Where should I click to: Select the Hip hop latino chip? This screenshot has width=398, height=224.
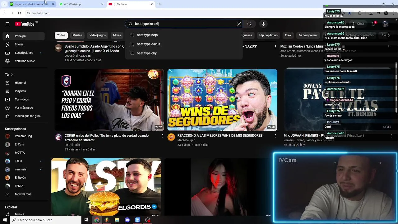(268, 35)
